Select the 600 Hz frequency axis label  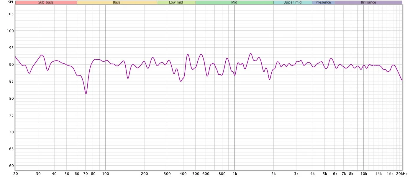coord(206,173)
